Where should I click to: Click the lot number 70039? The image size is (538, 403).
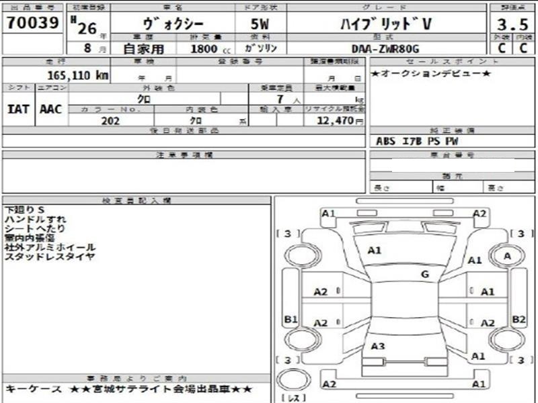coord(32,23)
